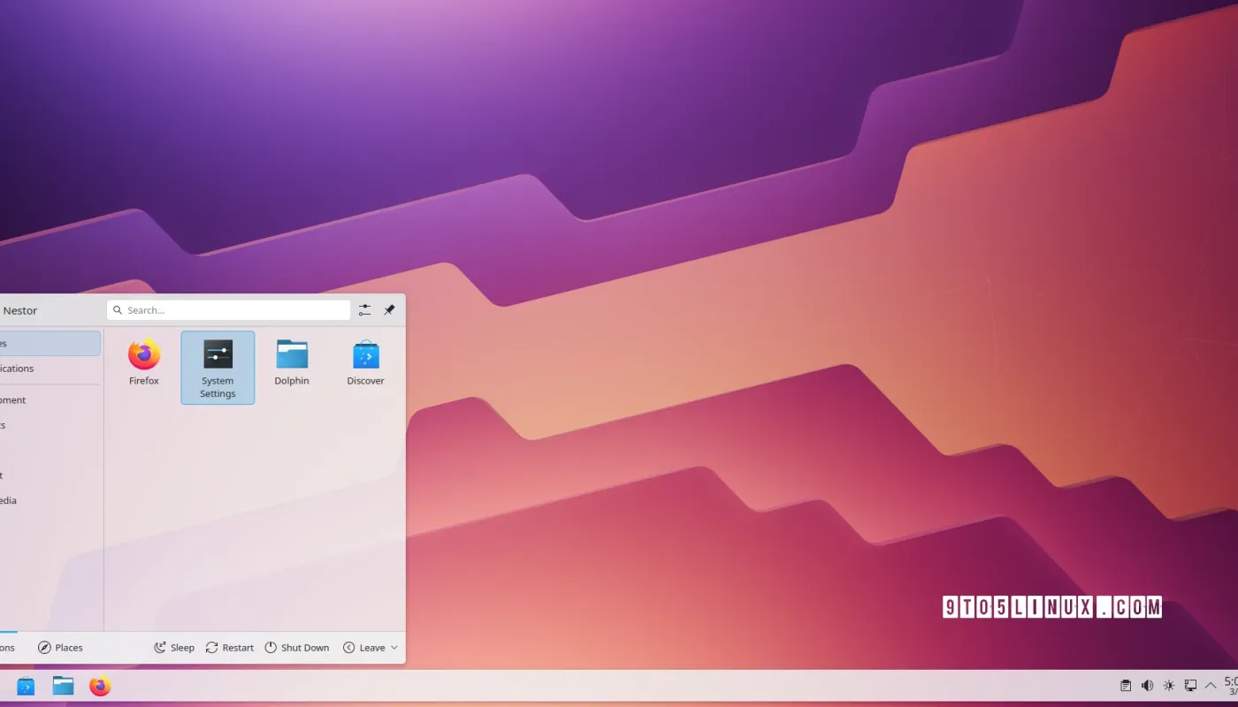Open the launcher sort options control
The height and width of the screenshot is (707, 1238).
(364, 309)
